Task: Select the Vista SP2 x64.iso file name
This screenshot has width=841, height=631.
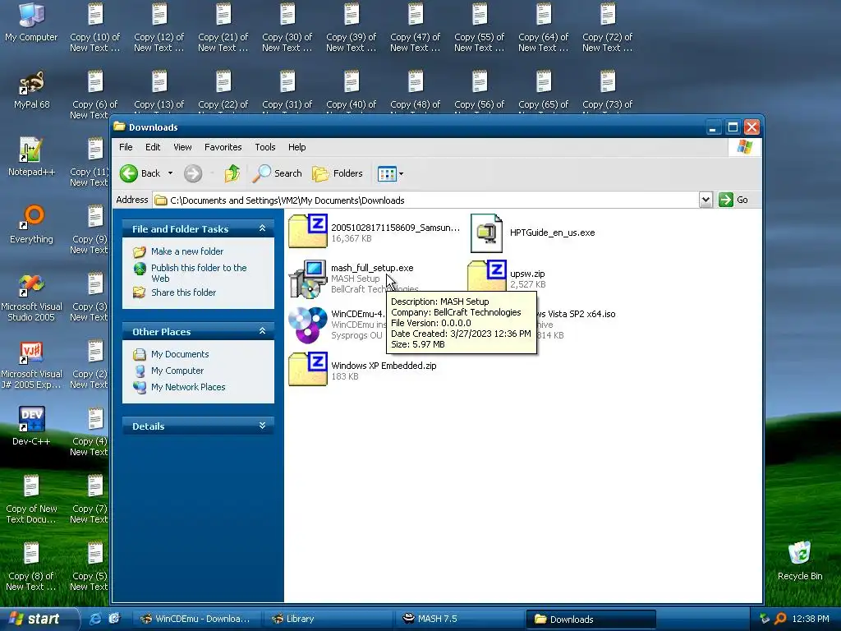Action: 577,314
